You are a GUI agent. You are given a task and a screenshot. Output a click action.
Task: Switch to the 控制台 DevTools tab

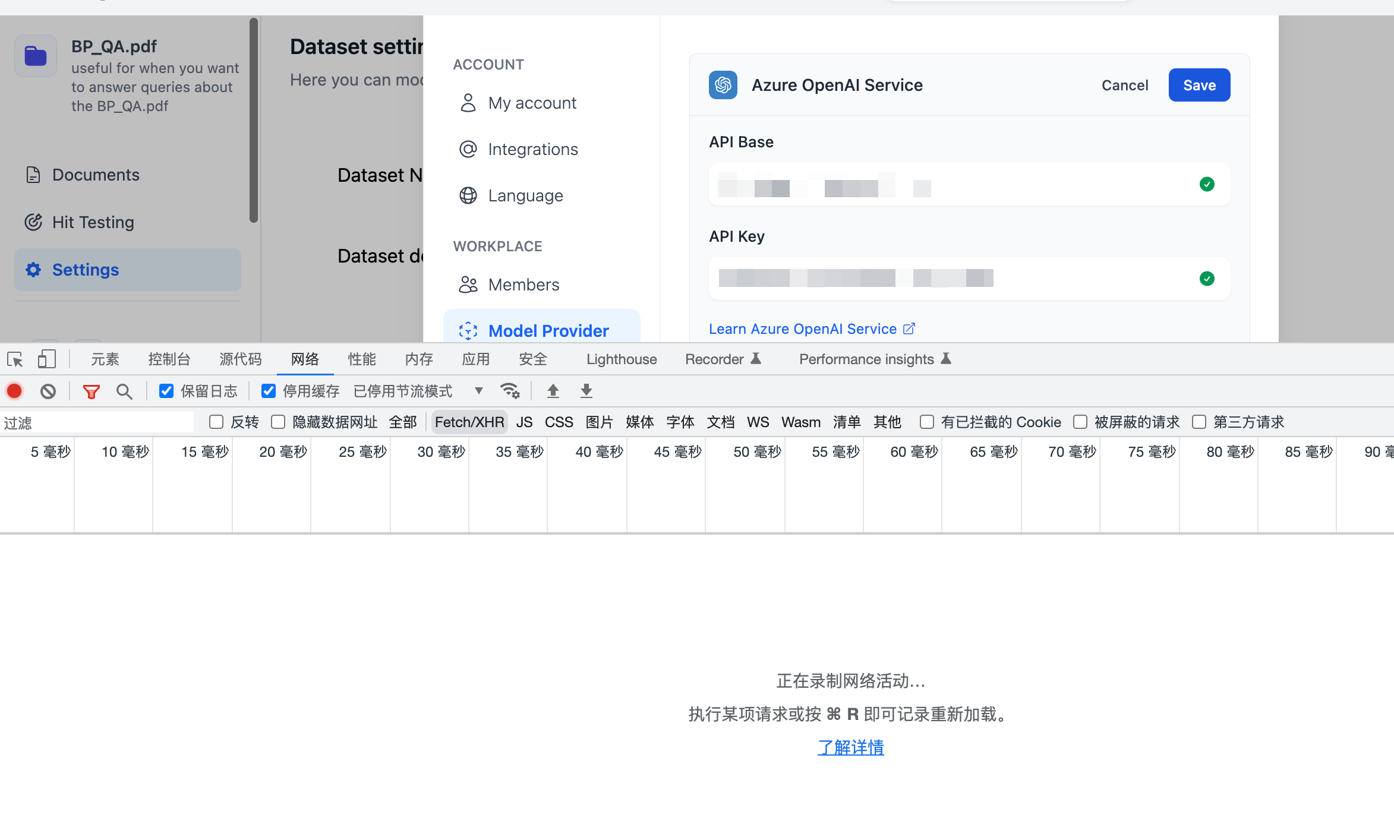[x=169, y=359]
